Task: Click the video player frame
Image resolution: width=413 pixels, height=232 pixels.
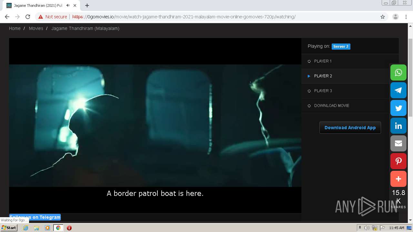Action: [155, 126]
